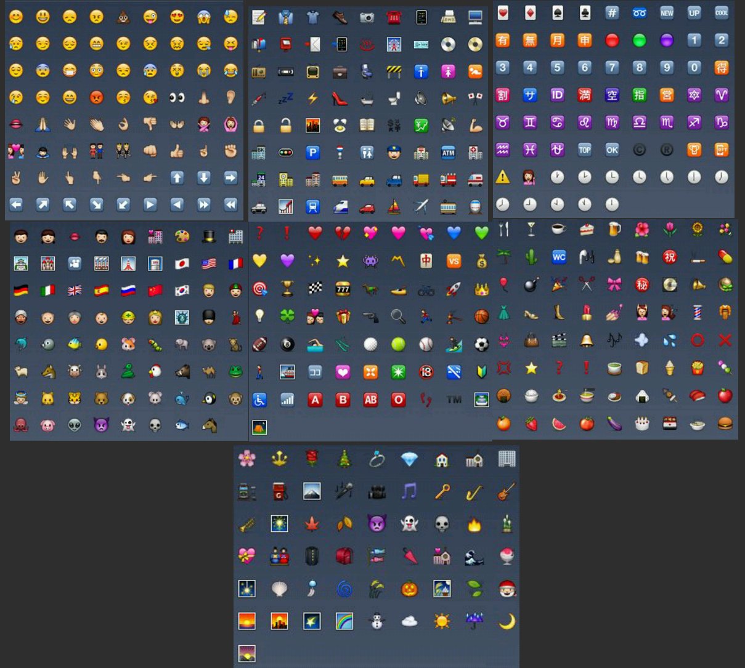Pick the Germany flag emoji
This screenshot has width=745, height=668.
[21, 290]
